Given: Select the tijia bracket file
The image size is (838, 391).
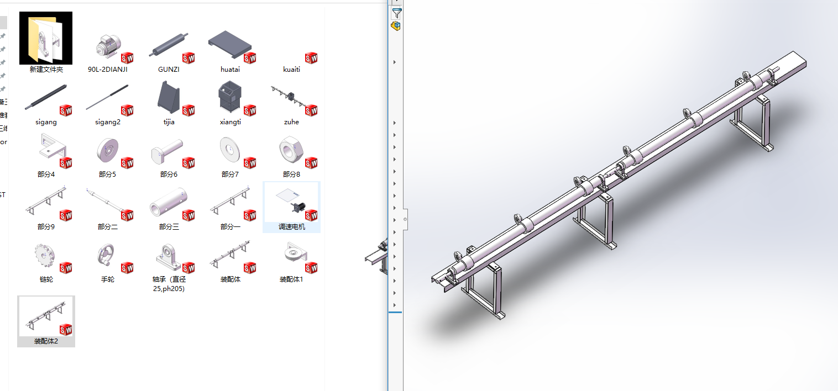Looking at the screenshot, I should point(169,104).
